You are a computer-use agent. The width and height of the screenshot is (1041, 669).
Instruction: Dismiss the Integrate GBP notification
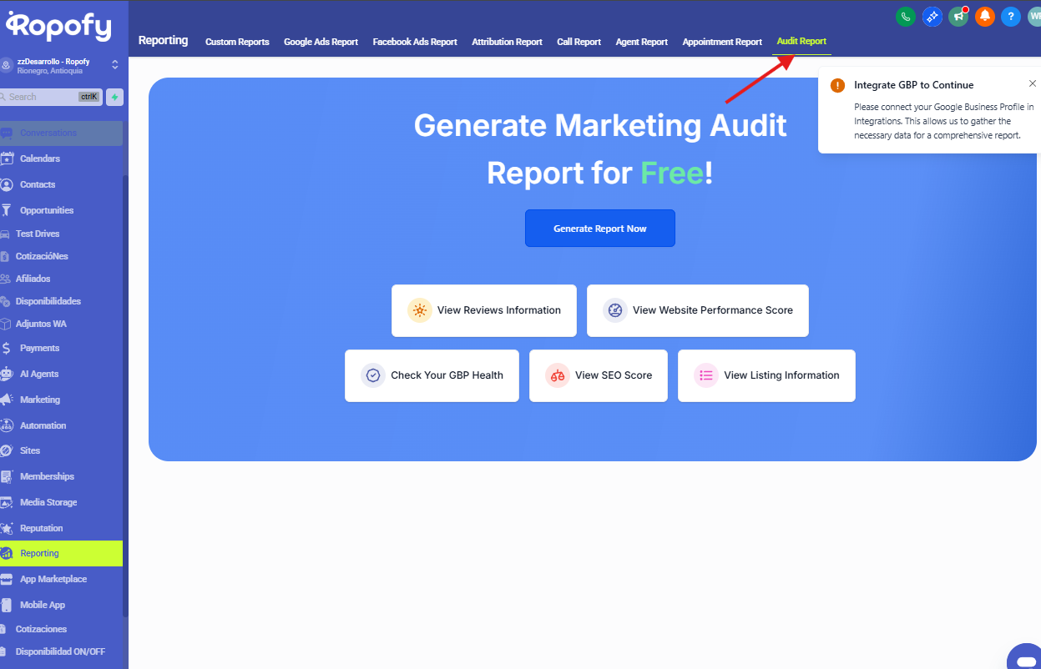pyautogui.click(x=1032, y=83)
